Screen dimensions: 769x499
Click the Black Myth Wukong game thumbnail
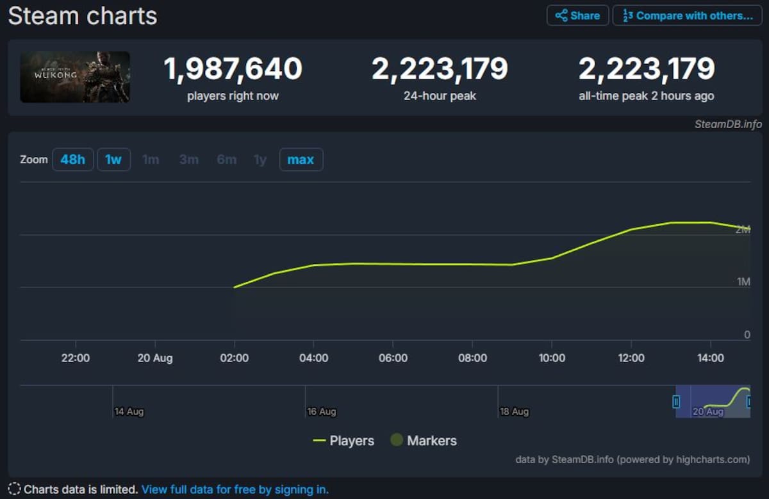[75, 77]
